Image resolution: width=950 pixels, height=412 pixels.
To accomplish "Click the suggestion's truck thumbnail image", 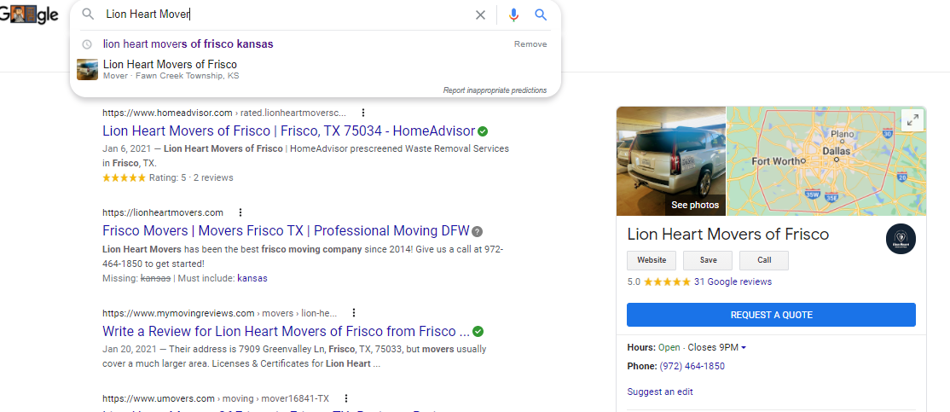I will pos(87,69).
